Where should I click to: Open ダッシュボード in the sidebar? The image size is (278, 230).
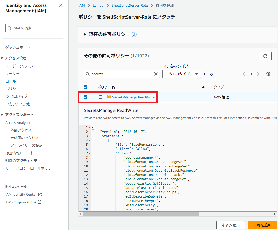18,47
